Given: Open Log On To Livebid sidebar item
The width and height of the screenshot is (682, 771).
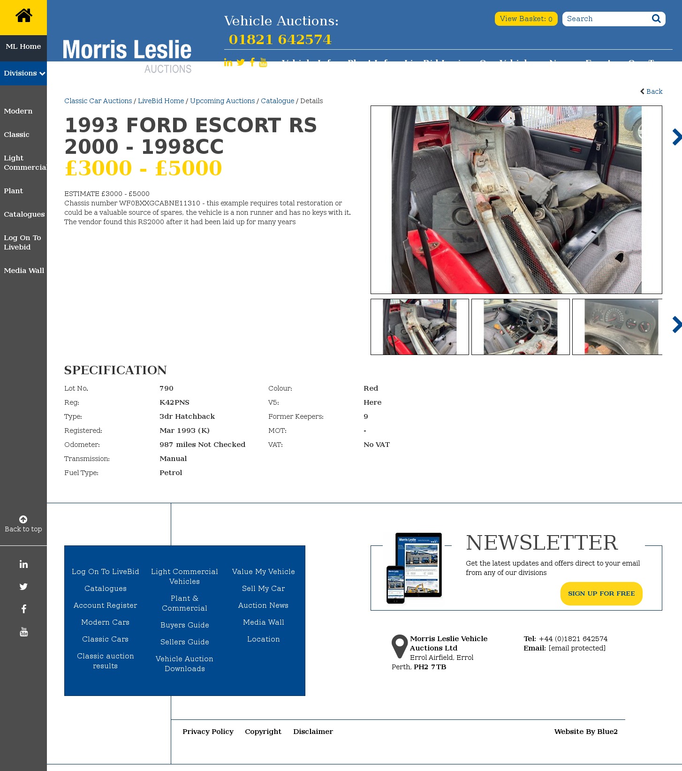Looking at the screenshot, I should [x=23, y=242].
